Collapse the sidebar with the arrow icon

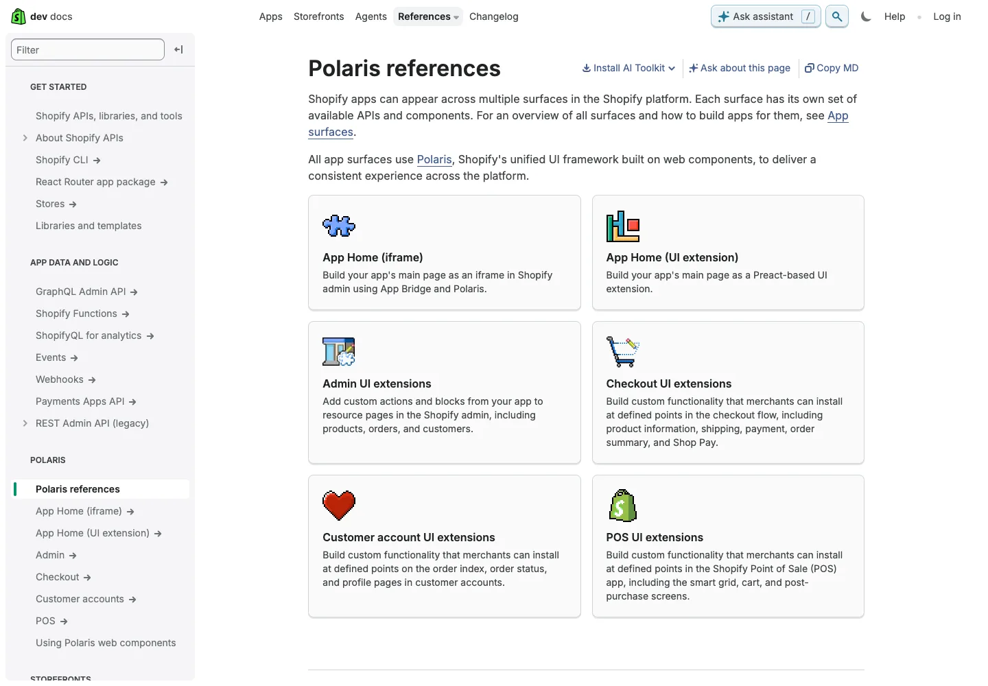[x=178, y=49]
